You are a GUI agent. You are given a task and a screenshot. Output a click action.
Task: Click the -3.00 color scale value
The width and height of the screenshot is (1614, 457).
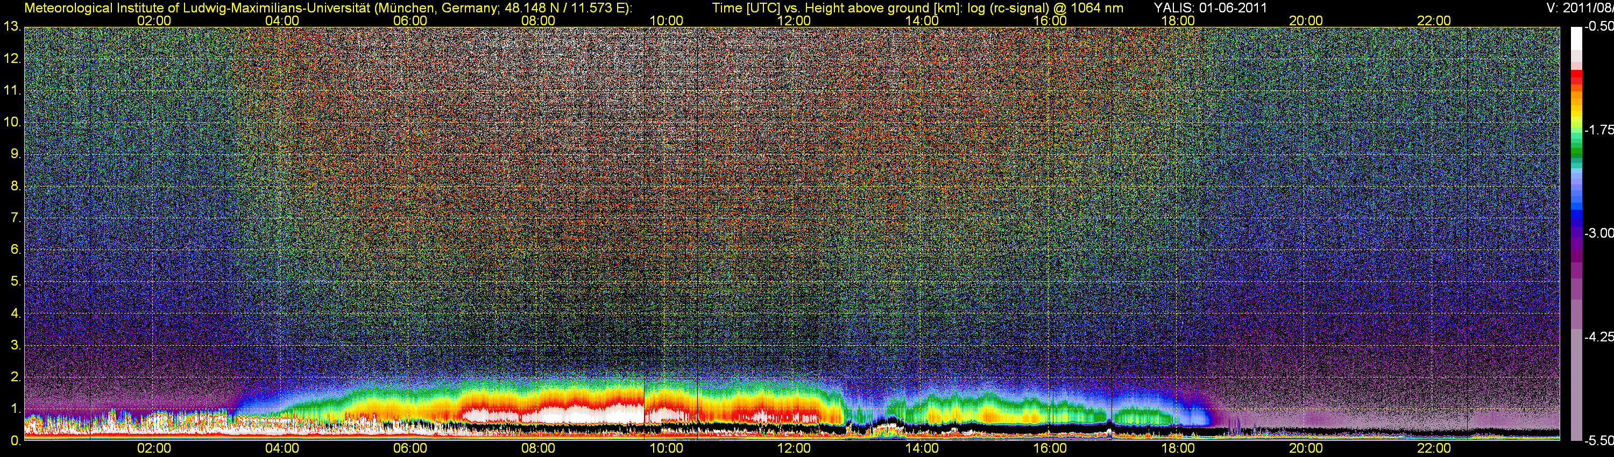click(1598, 233)
